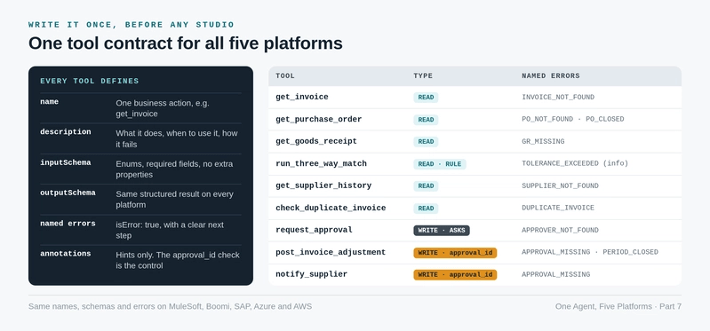This screenshot has height=331, width=710.
Task: Click the TOOL column header
Action: 285,76
